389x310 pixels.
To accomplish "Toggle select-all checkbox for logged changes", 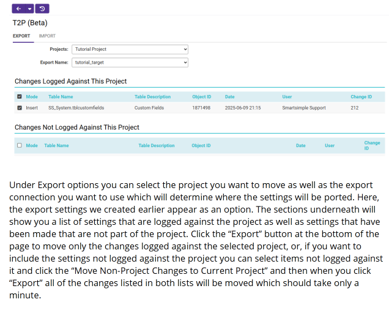I will (20, 97).
